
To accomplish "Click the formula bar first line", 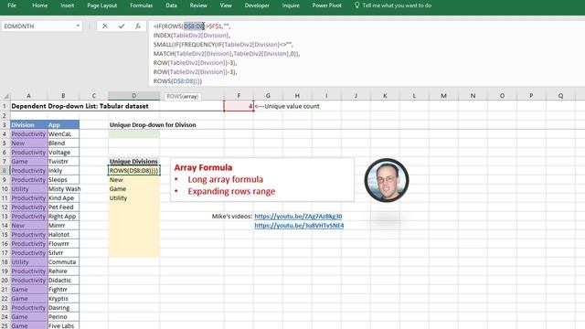I will click(192, 27).
